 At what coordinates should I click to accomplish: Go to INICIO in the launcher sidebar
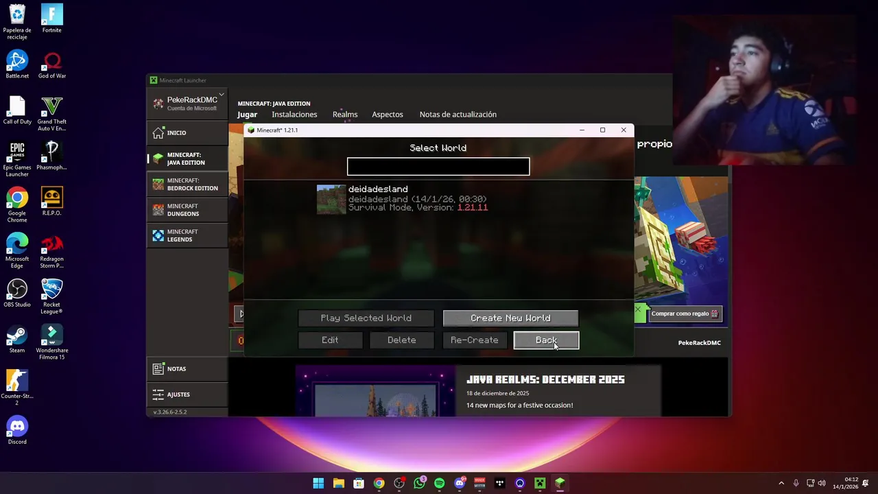[x=187, y=132]
